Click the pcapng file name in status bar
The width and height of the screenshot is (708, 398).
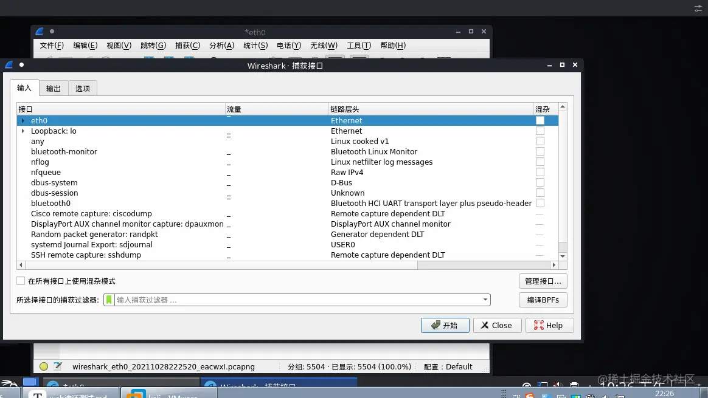[x=164, y=366]
